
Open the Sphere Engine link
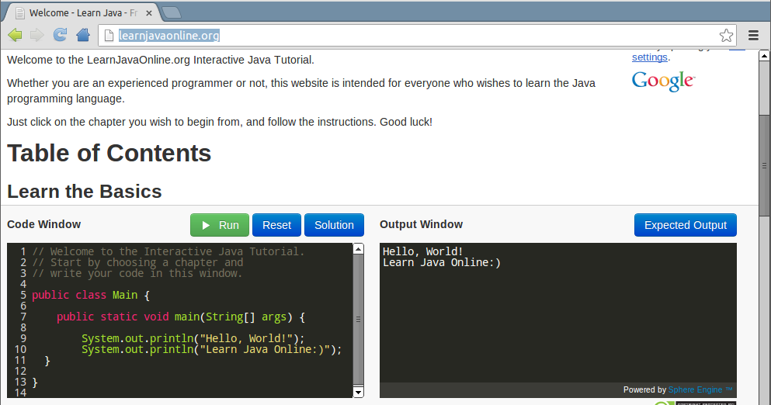coord(700,389)
